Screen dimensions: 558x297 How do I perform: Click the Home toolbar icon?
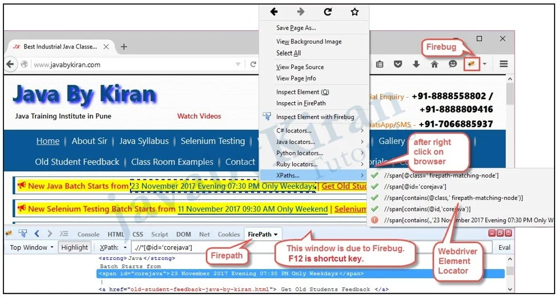point(434,64)
